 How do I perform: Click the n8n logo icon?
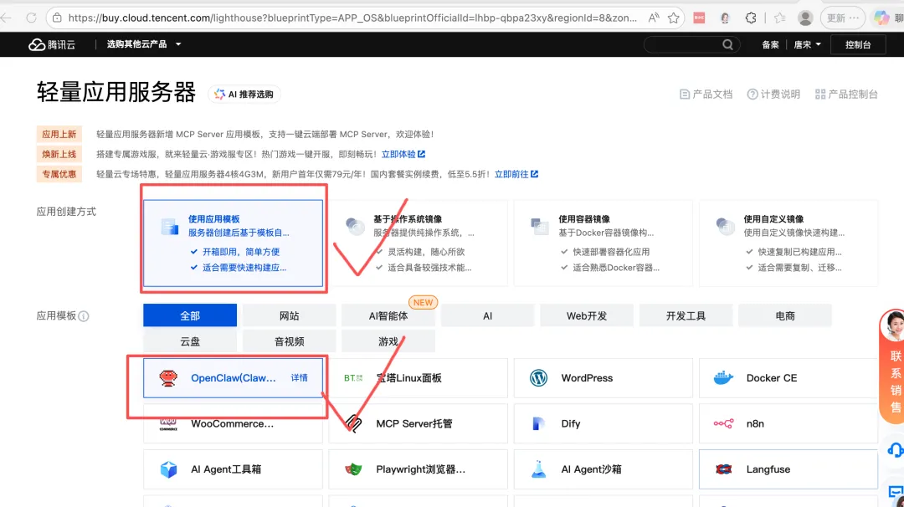(723, 423)
